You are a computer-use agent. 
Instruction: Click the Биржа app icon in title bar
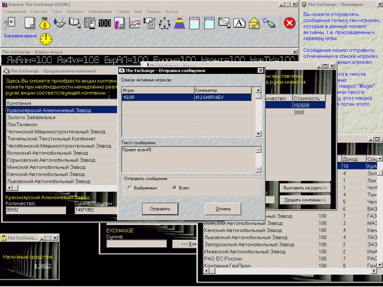(x=5, y=4)
